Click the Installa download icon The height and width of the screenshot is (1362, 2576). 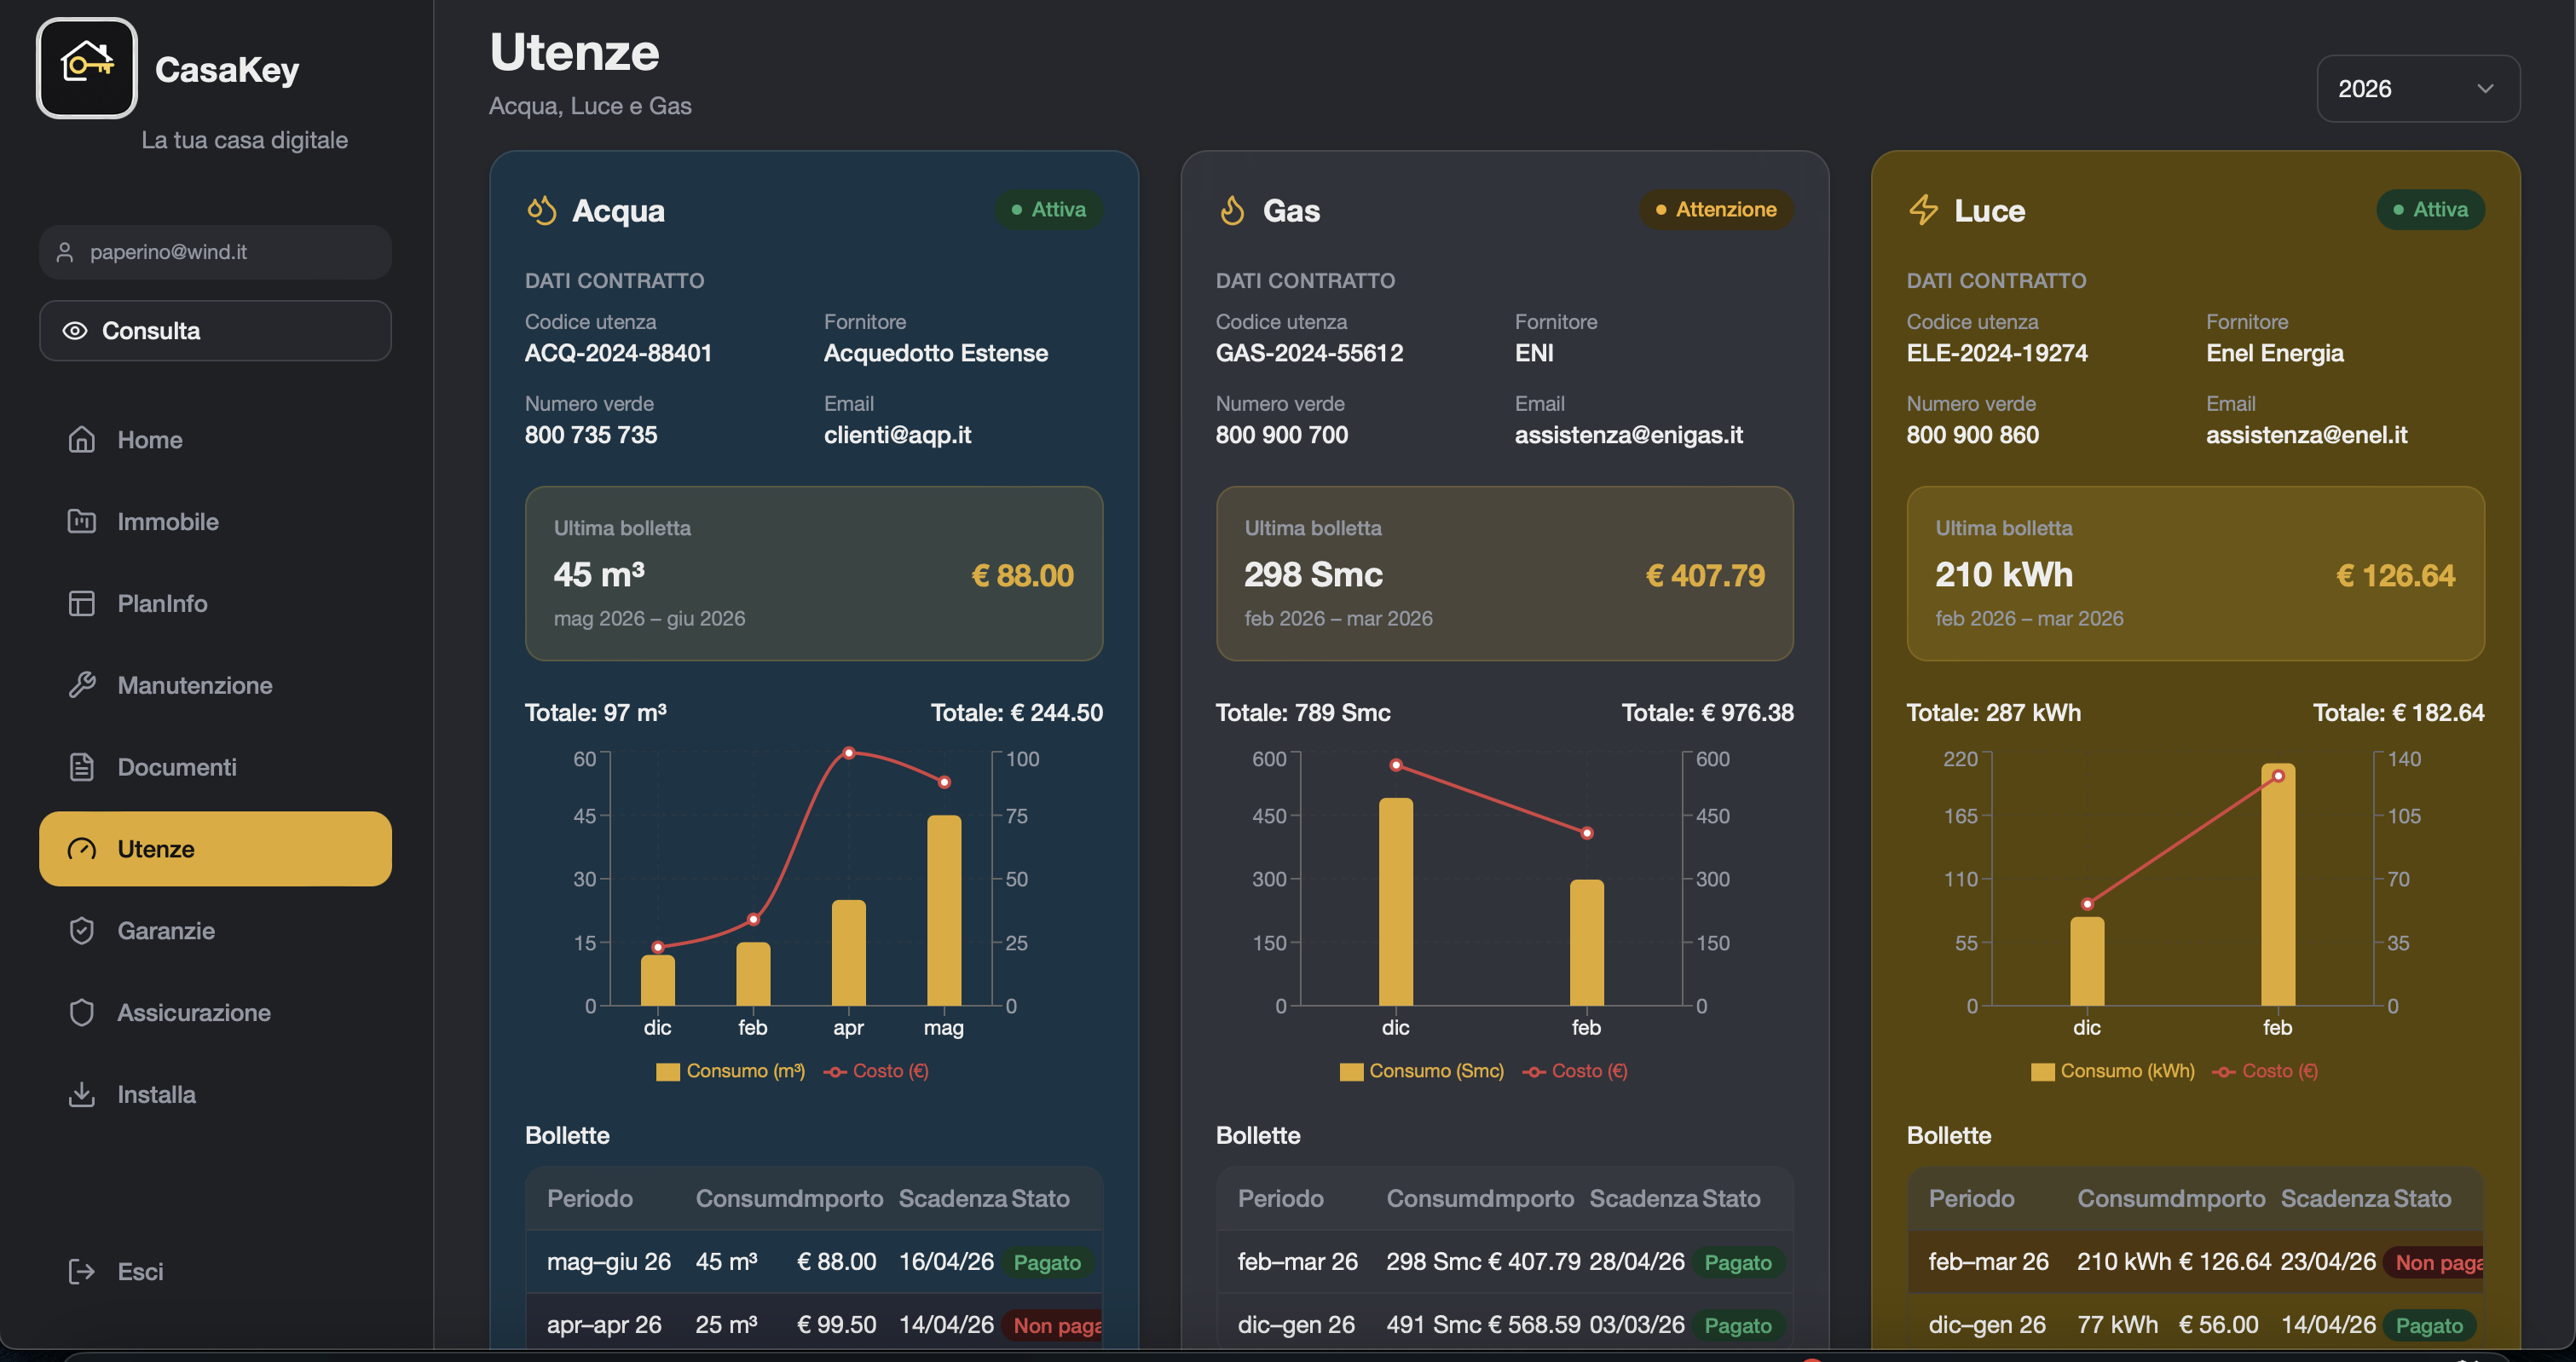click(82, 1094)
